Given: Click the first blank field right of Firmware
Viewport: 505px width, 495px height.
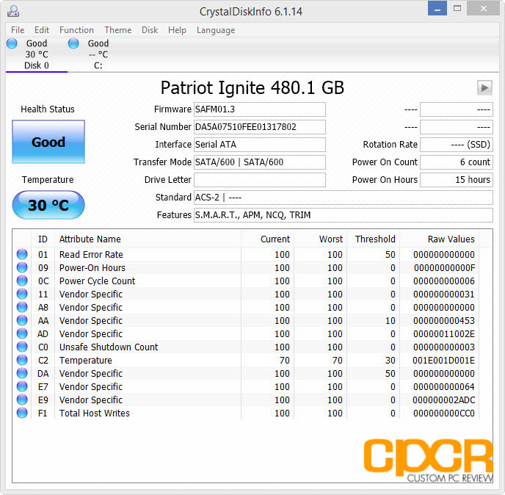Looking at the screenshot, I should pos(457,109).
